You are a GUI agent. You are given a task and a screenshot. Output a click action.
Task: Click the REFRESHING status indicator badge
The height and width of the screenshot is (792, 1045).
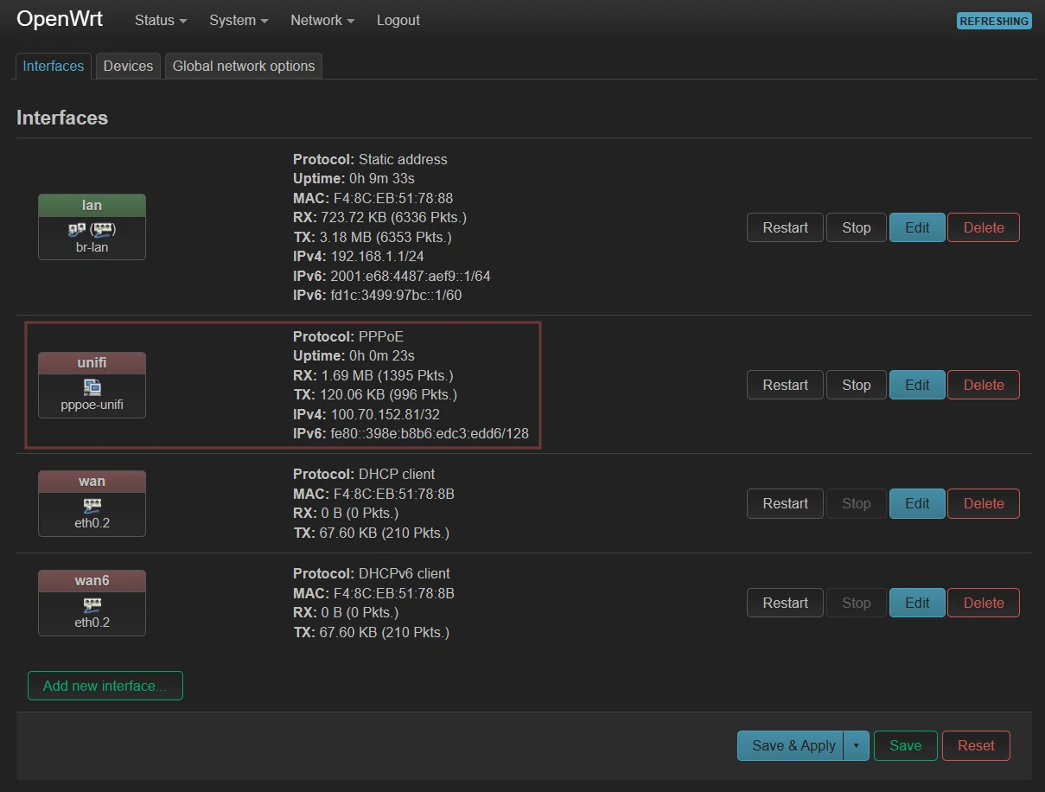click(994, 21)
